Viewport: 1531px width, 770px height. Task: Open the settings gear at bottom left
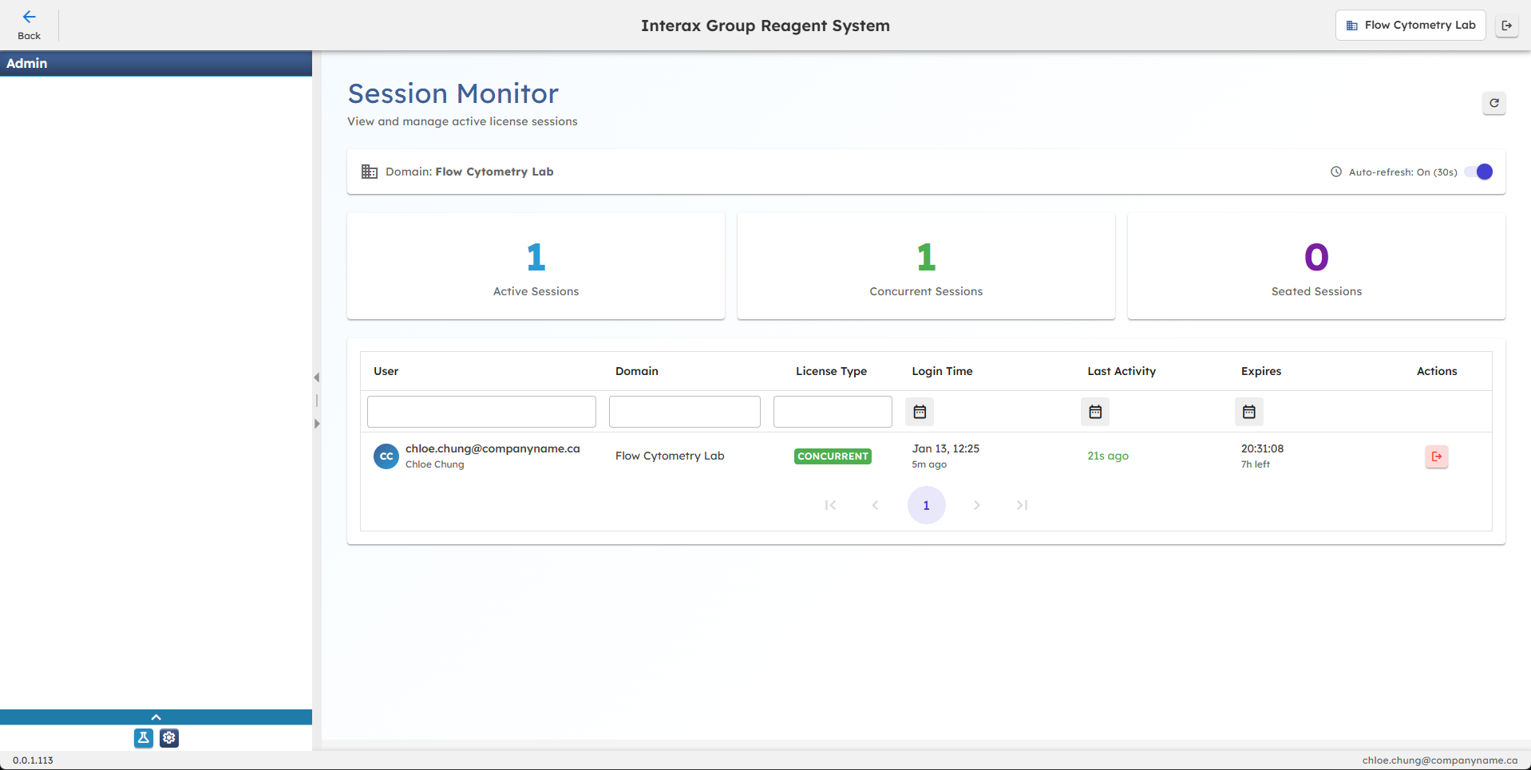[168, 738]
